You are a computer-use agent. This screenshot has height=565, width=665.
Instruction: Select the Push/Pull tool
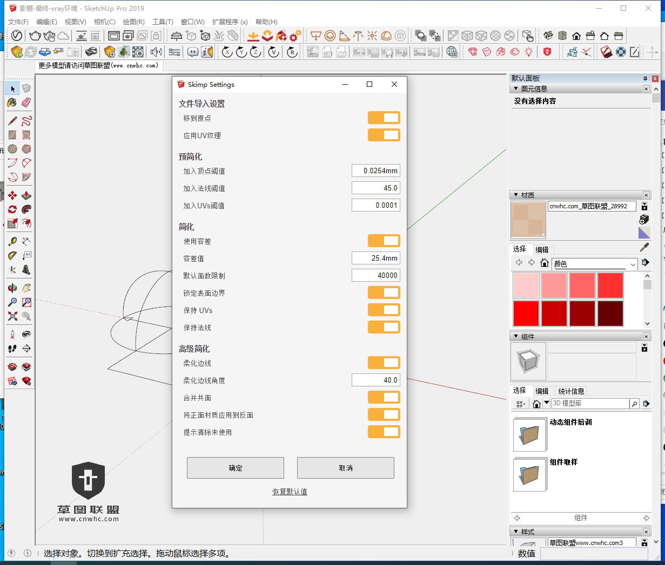[26, 195]
